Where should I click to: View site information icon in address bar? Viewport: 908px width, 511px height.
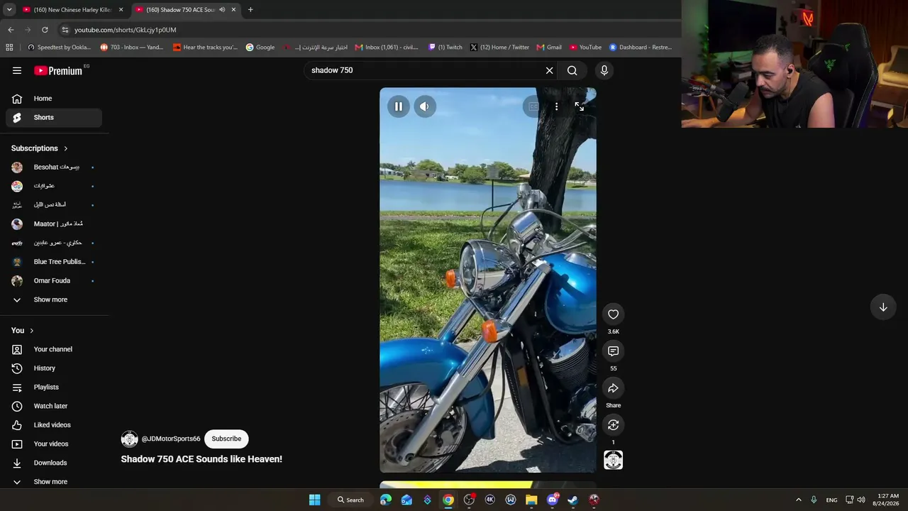(x=65, y=30)
